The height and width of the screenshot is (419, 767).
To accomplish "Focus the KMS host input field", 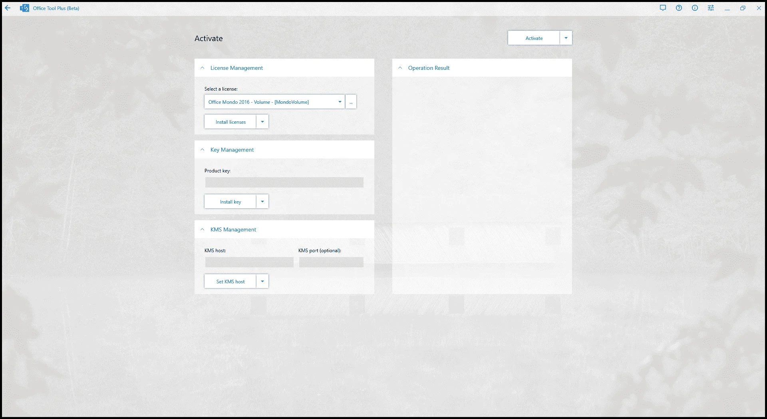I will pos(249,262).
